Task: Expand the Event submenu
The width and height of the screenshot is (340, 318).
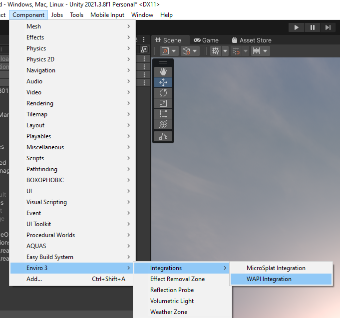Action: point(72,213)
